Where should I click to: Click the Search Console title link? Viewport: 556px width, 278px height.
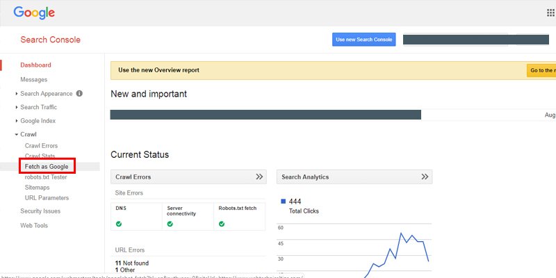[x=50, y=40]
